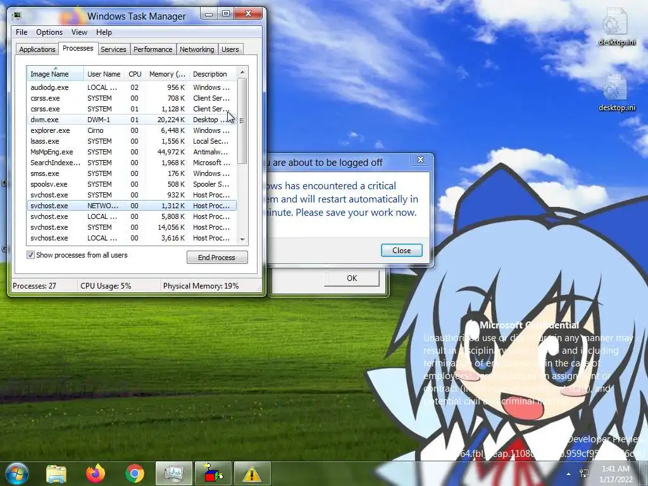Toggle Show processes from all users checkbox

coord(30,255)
